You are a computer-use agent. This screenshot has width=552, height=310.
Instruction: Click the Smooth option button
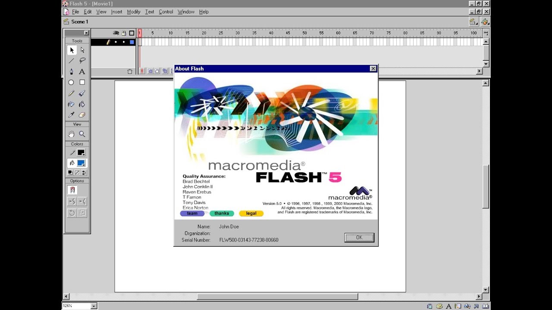tap(72, 201)
